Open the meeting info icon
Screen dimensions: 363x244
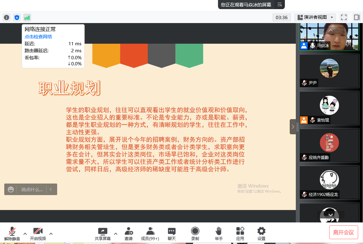6,18
